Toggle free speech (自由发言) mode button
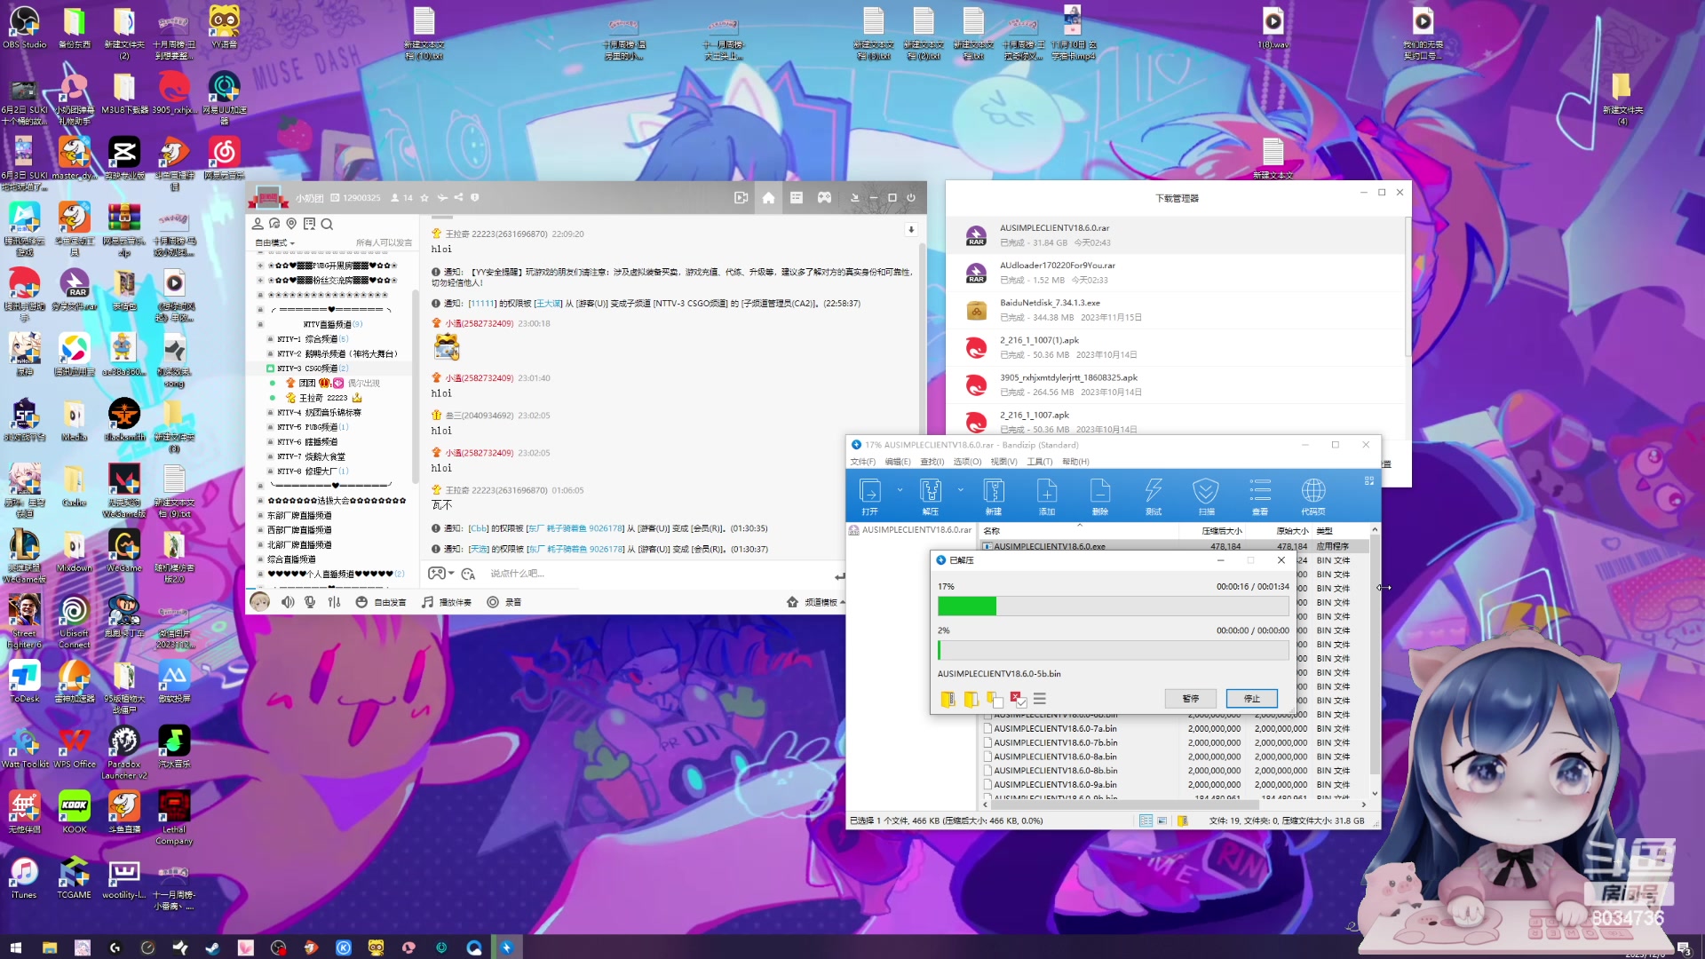This screenshot has width=1705, height=959. pyautogui.click(x=381, y=602)
